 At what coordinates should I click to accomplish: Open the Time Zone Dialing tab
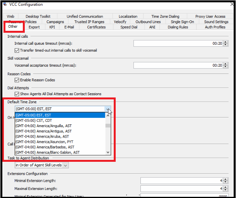(165, 16)
